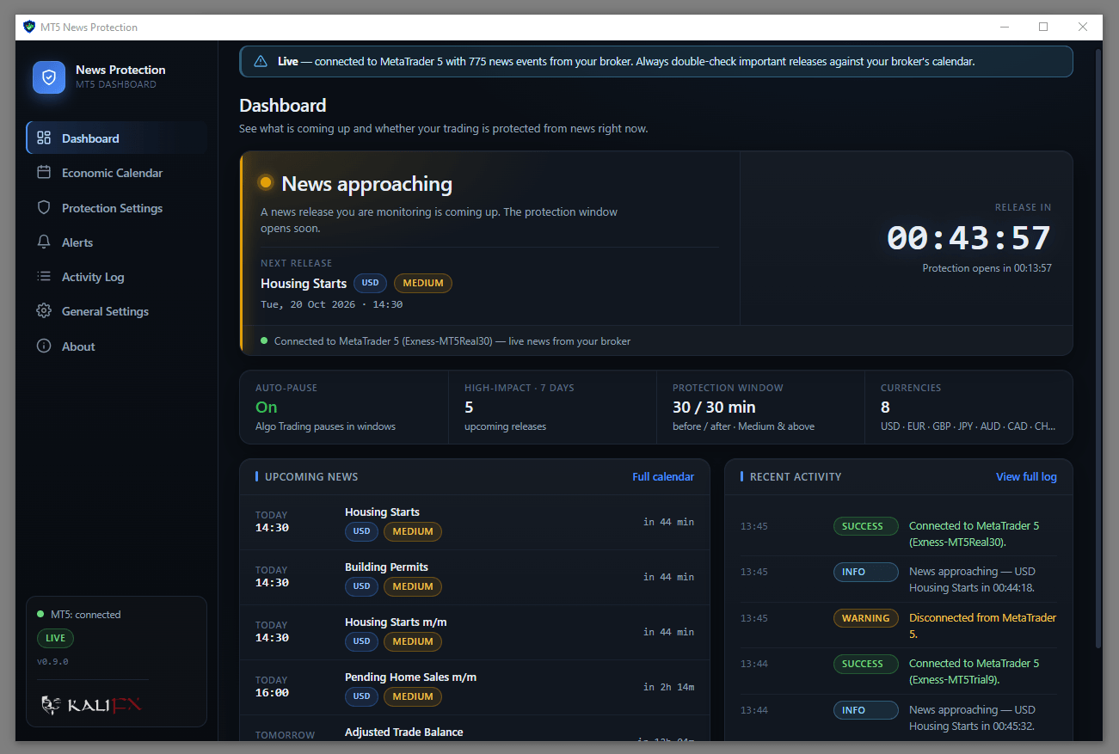1119x754 pixels.
Task: Click the warning triangle icon in Live banner
Action: tap(261, 62)
